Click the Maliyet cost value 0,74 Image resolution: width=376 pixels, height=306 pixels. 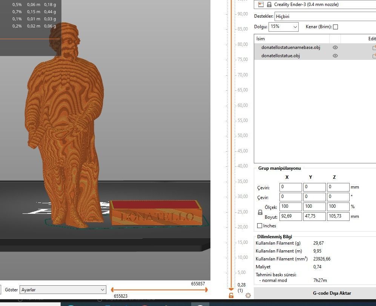317,267
